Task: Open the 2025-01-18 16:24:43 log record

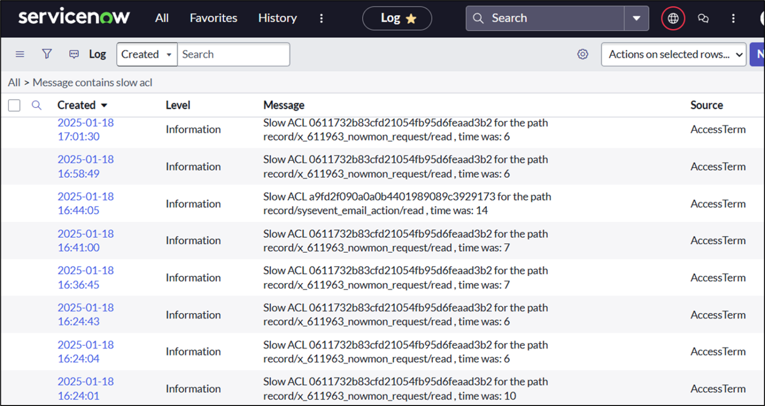Action: 86,314
